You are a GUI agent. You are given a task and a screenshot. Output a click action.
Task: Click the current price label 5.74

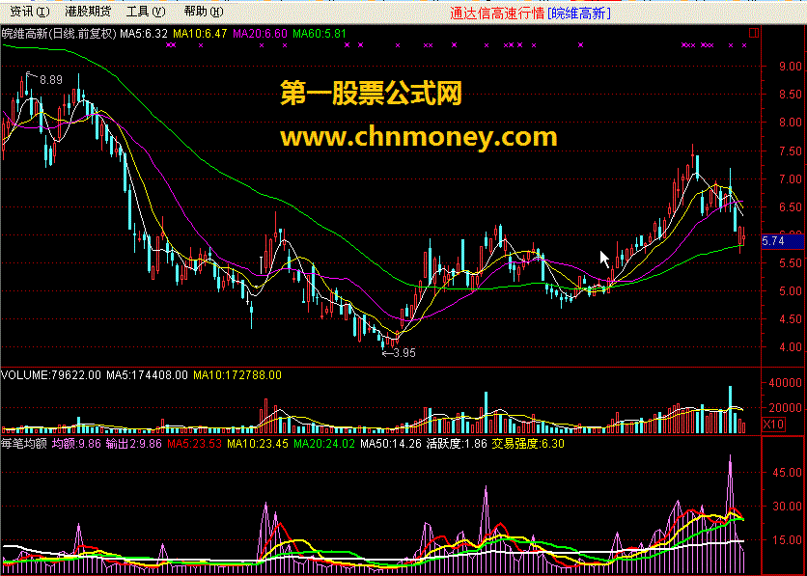782,241
